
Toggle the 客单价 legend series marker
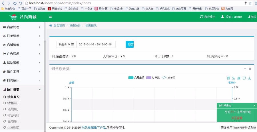pyautogui.click(x=164, y=78)
